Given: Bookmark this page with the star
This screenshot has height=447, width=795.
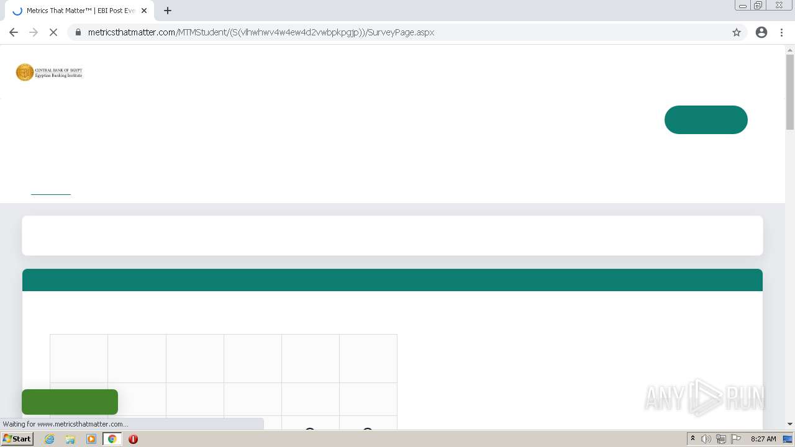Looking at the screenshot, I should (x=737, y=32).
